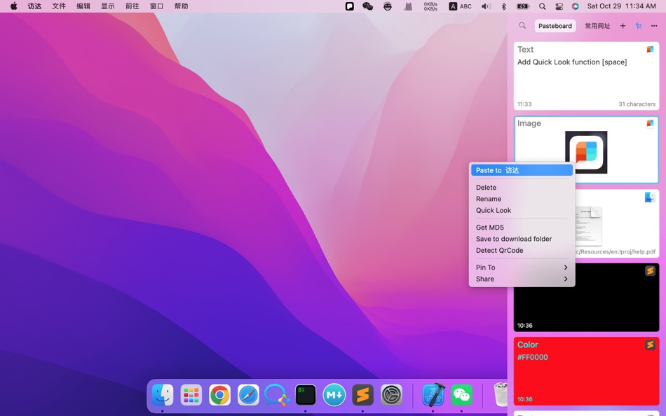
Task: Open the Trash in the Dock
Action: [x=501, y=395]
